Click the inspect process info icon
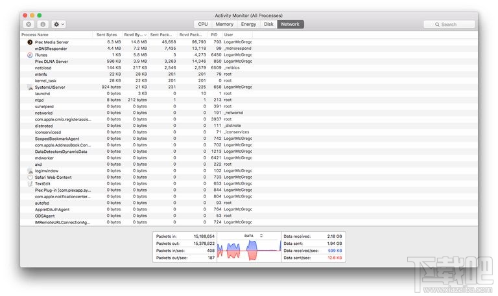The image size is (498, 296). coord(43,25)
